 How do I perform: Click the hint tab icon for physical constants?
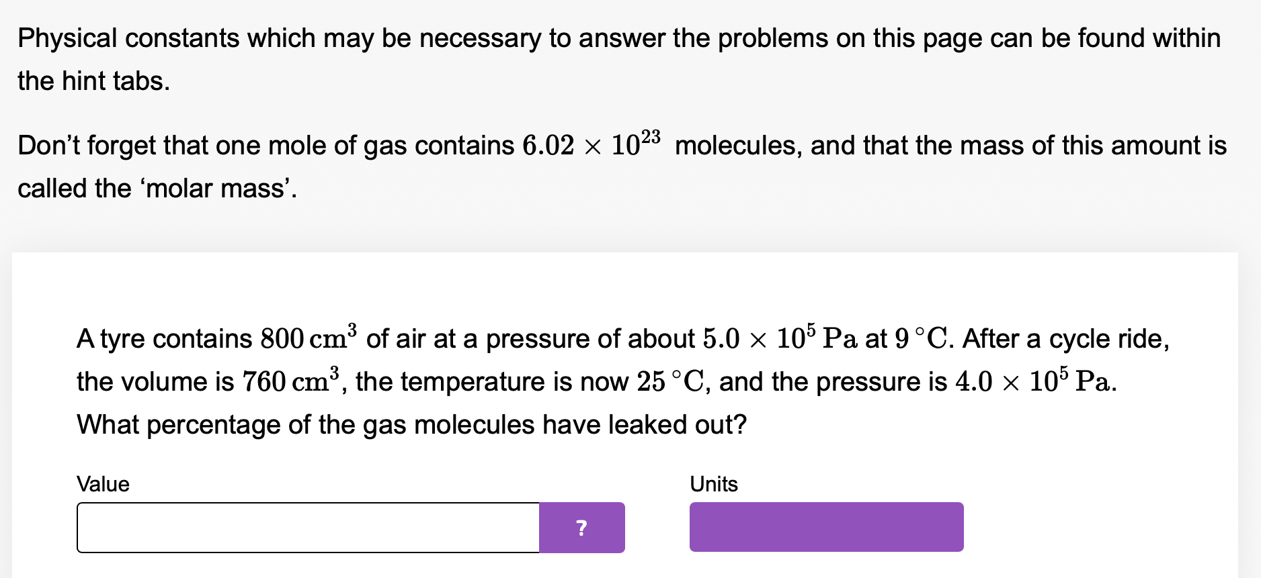[x=582, y=528]
